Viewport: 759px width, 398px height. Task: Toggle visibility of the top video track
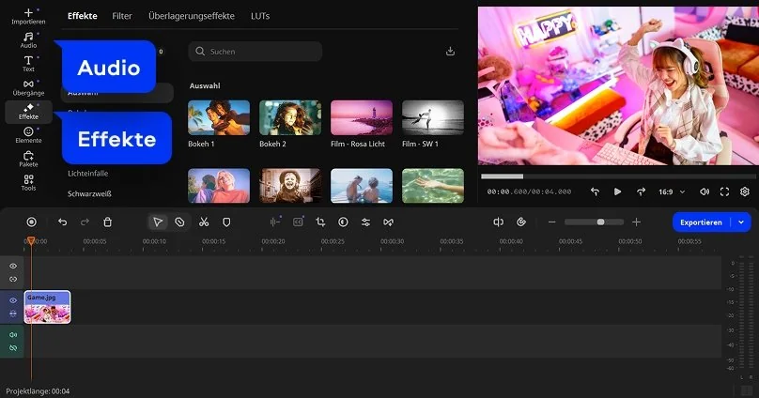click(13, 267)
